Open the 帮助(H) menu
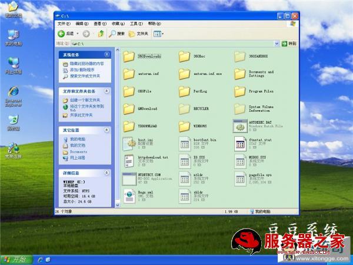This screenshot has height=265, width=353. pyautogui.click(x=154, y=24)
